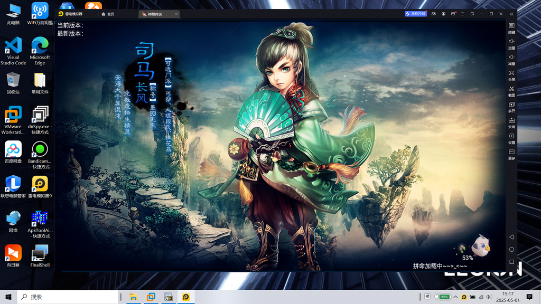541x304 pixels.
Task: Select Visual Studio Code desktop icon
Action: 13,51
